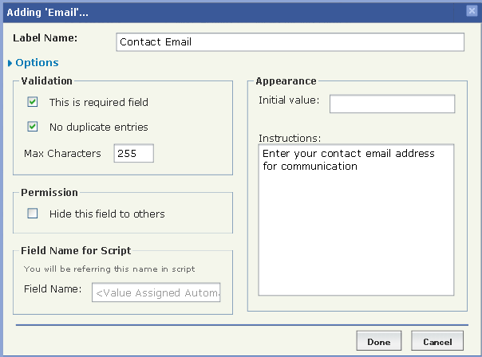The image size is (482, 357).
Task: Click the 'Field Name for Script' heading
Action: [77, 251]
